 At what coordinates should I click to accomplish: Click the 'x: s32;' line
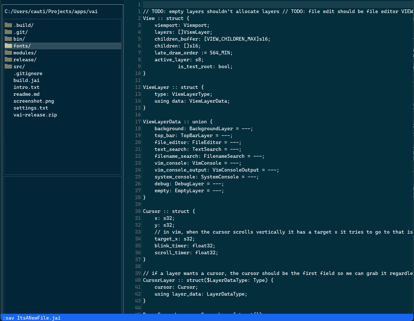(164, 218)
